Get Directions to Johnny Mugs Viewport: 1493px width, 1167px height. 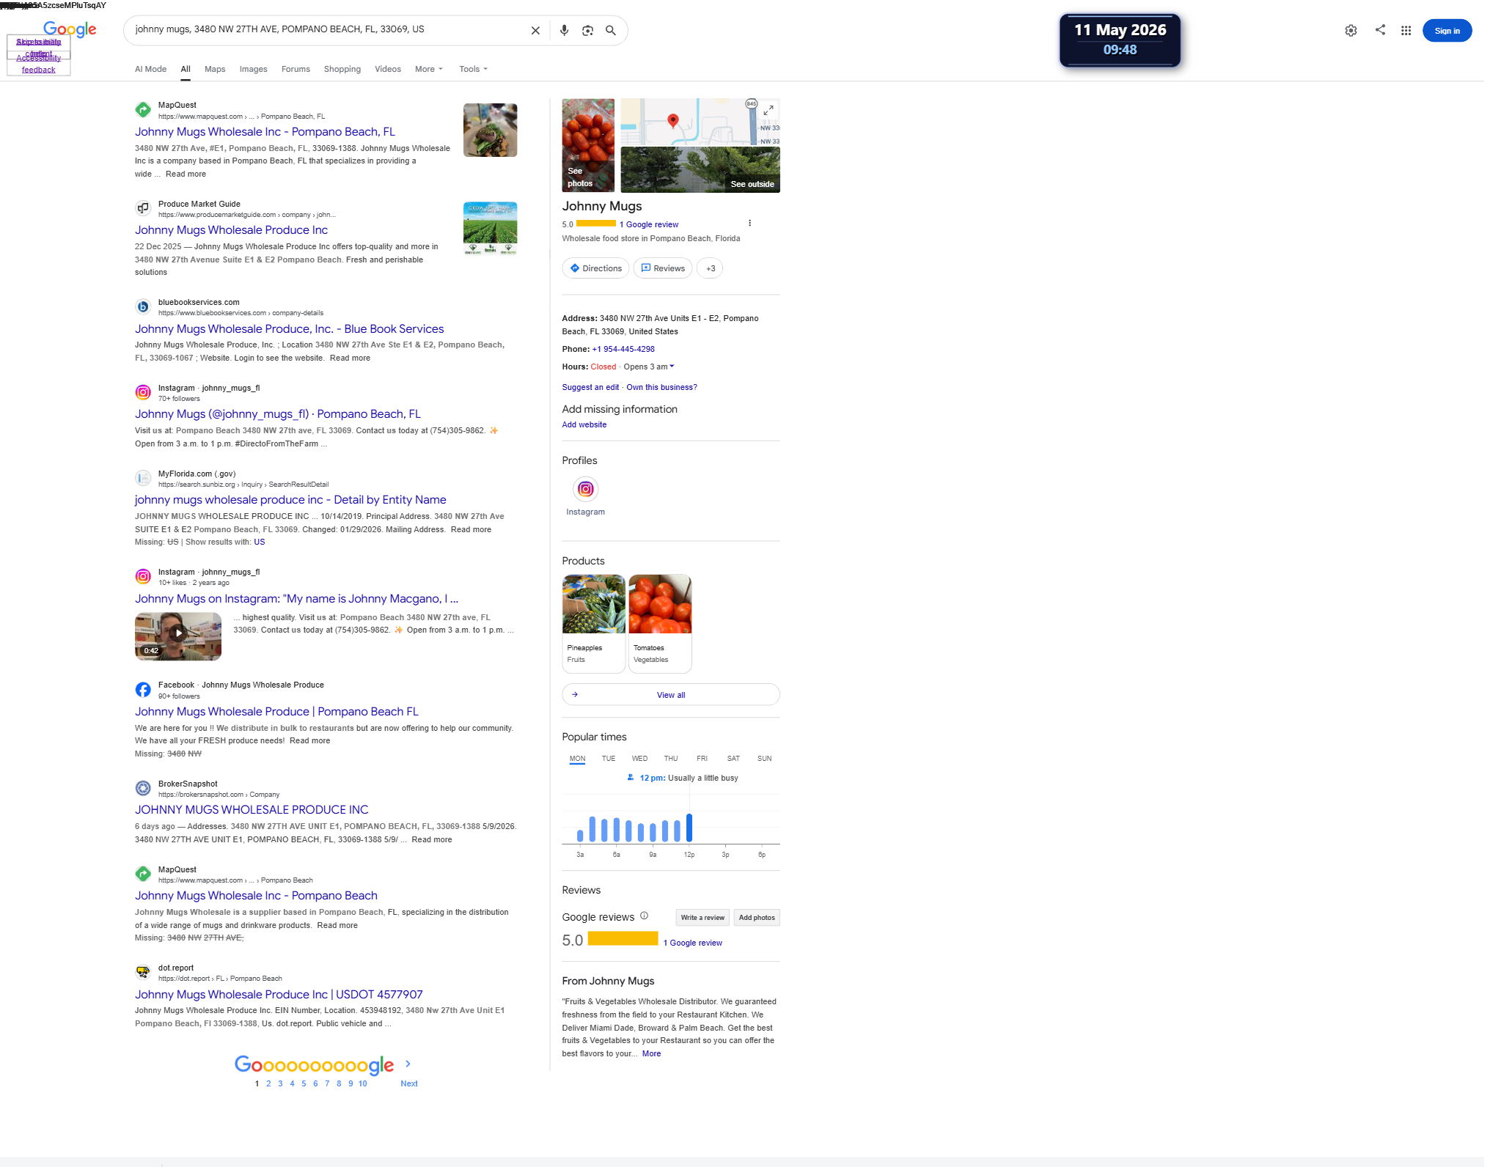(x=595, y=268)
